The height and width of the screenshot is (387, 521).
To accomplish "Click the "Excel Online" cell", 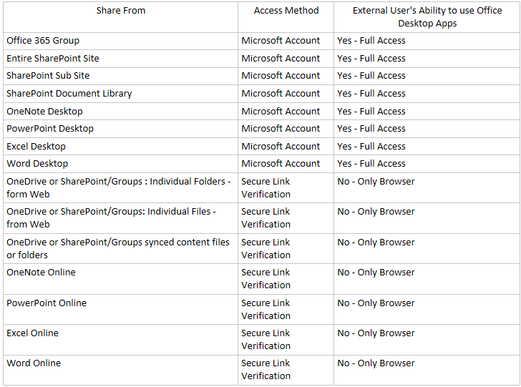I will coord(32,333).
